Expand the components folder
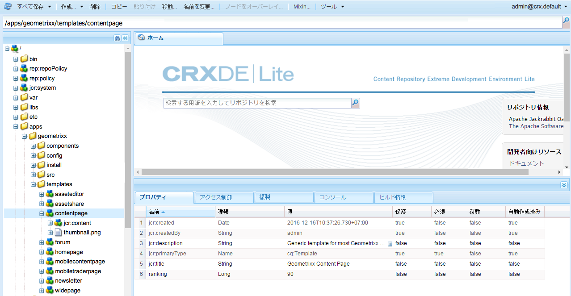The height and width of the screenshot is (296, 571). pos(33,146)
